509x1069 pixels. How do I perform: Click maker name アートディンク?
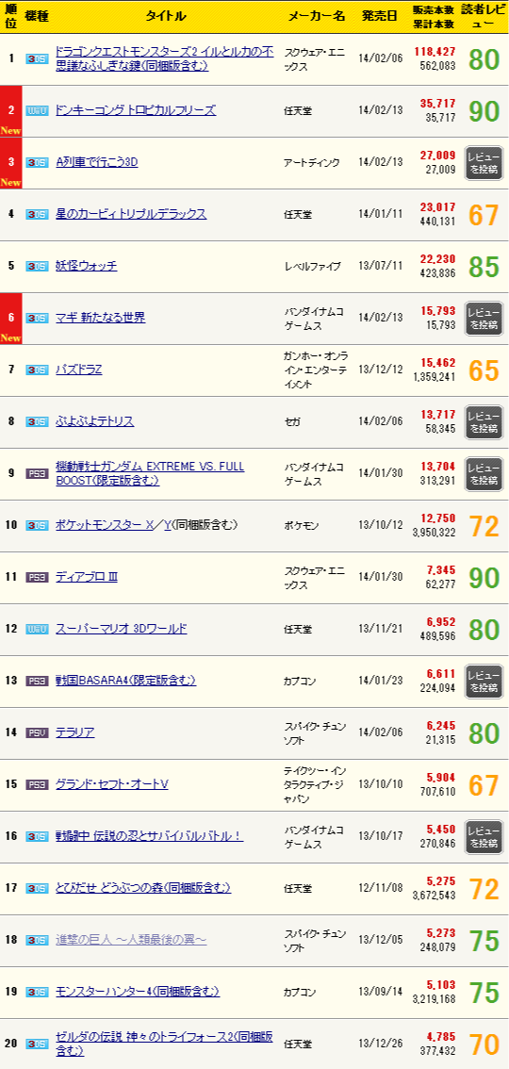311,162
